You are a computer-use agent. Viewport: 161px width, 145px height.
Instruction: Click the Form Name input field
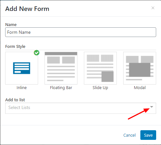coord(81,32)
